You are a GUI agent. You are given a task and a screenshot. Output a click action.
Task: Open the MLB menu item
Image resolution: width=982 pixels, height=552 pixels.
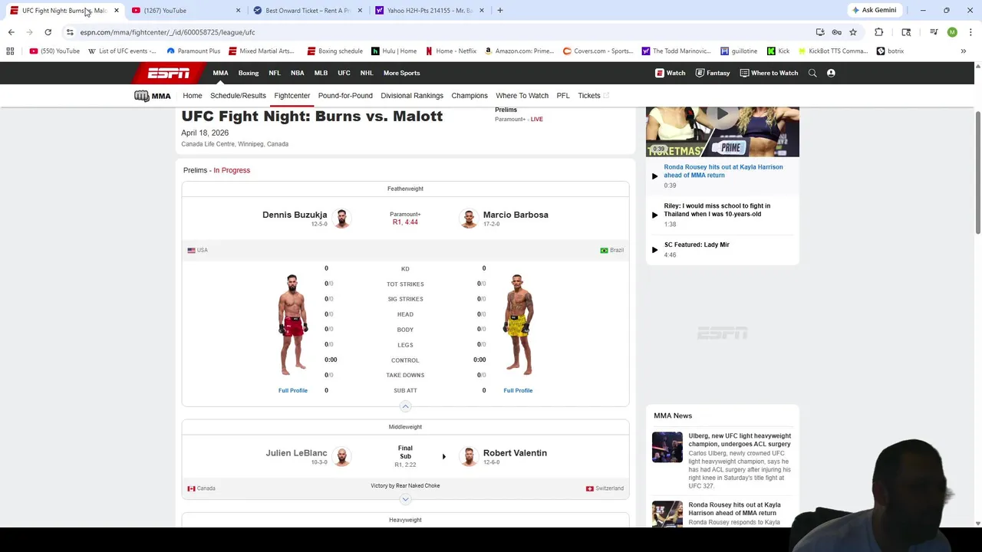(x=321, y=73)
